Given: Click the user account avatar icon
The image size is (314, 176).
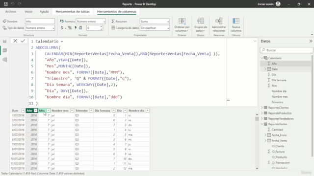Looking at the screenshot, I should [x=278, y=4].
